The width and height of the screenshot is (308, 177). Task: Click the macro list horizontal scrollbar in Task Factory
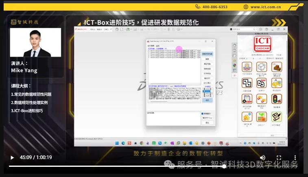tap(159, 102)
